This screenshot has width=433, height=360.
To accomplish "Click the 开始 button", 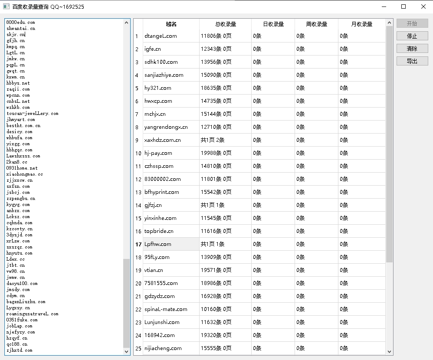I will point(412,23).
